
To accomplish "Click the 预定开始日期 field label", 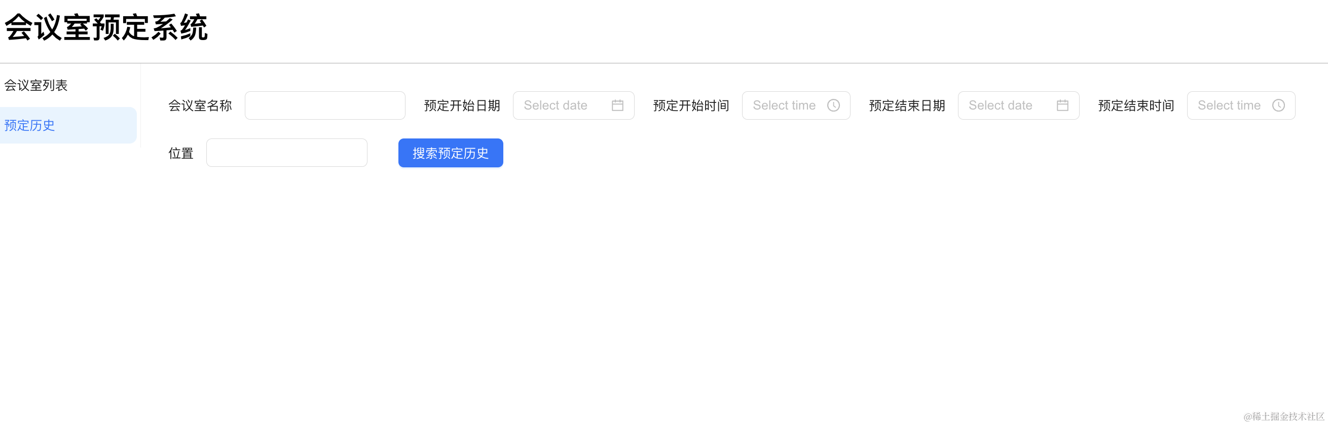I will click(x=462, y=105).
